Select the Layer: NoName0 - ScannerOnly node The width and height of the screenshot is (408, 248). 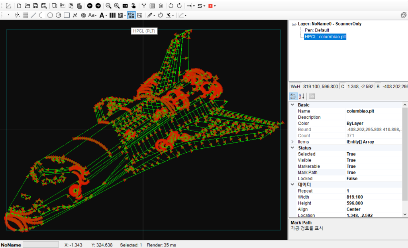tap(330, 24)
